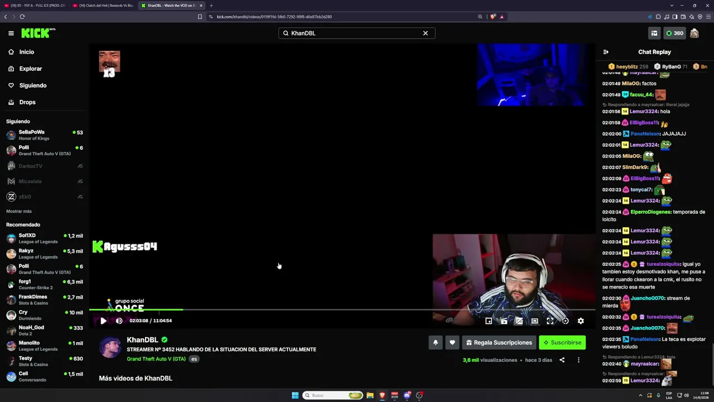Open the Windows Start menu

tap(295, 395)
